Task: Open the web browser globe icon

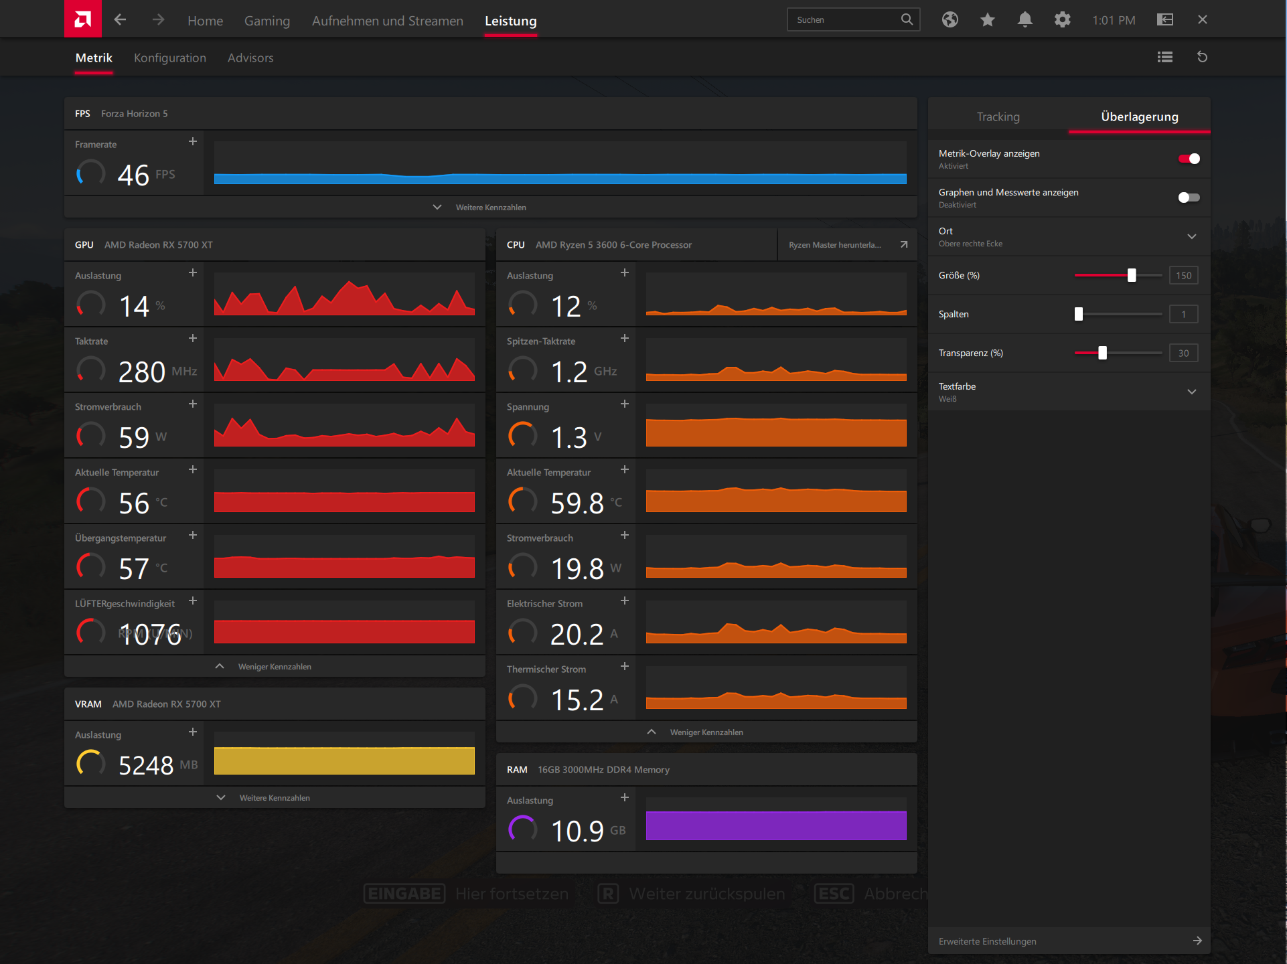Action: [x=950, y=19]
